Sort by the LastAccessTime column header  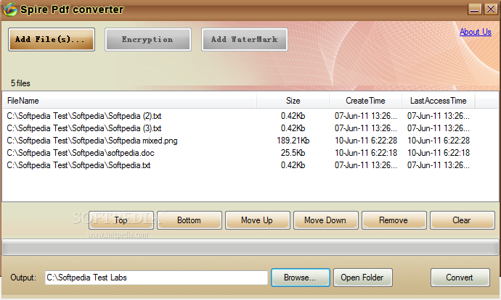tap(439, 101)
